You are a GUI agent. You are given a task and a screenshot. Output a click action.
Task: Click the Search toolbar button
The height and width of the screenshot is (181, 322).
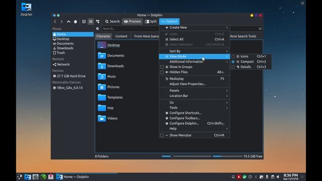pos(112,21)
